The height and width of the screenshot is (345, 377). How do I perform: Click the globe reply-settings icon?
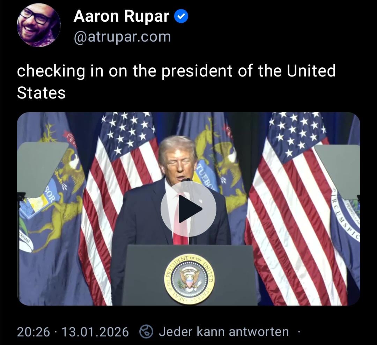(x=146, y=331)
